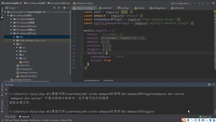Toggle the Project tool window sidebar button

(x=2, y=13)
